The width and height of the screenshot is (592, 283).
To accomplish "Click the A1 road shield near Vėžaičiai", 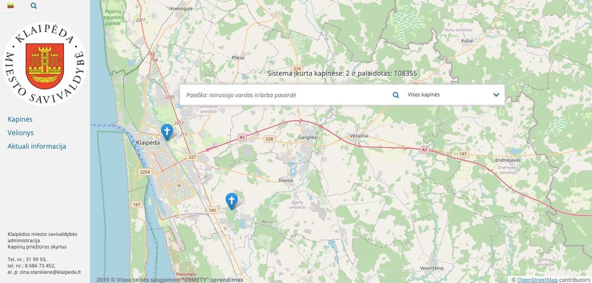I will coord(423,149).
